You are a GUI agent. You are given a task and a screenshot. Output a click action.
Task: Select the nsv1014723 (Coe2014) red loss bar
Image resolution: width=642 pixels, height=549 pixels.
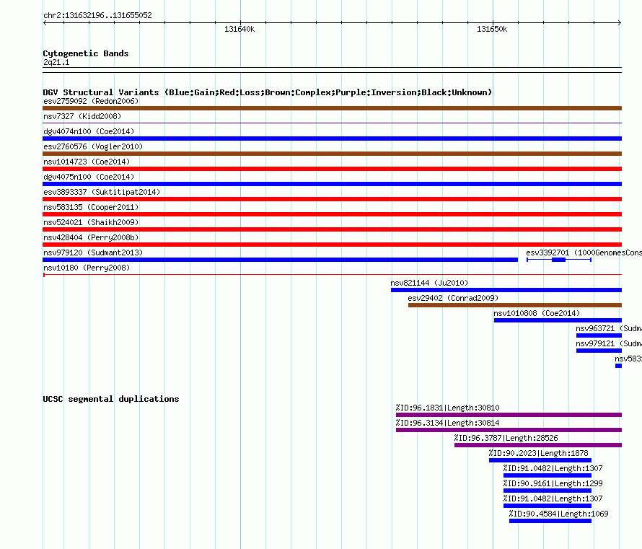coord(332,169)
